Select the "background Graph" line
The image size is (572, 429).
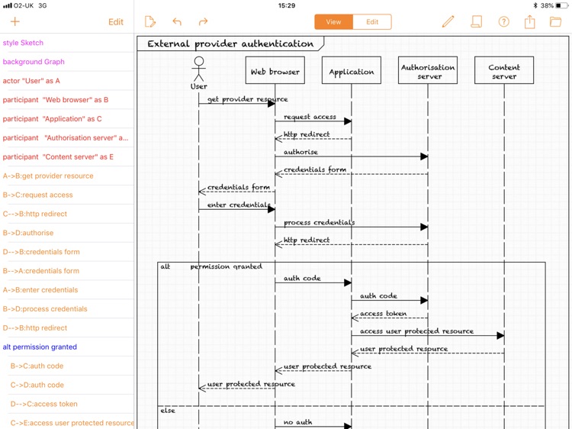click(x=67, y=62)
